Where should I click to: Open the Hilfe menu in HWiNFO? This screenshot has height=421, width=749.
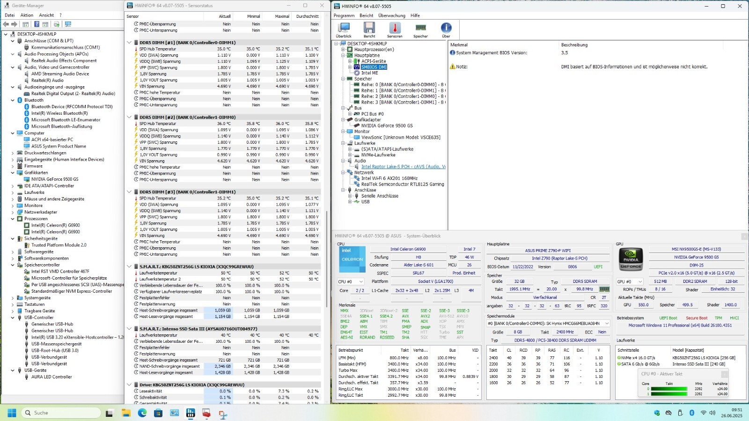click(x=415, y=15)
